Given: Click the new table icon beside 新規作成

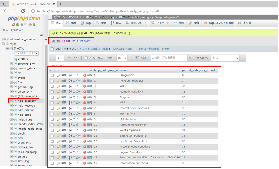Looking at the screenshot, I should 15,59.
